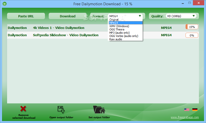Maximize the Free Dailymotion Download window

[x=189, y=3]
